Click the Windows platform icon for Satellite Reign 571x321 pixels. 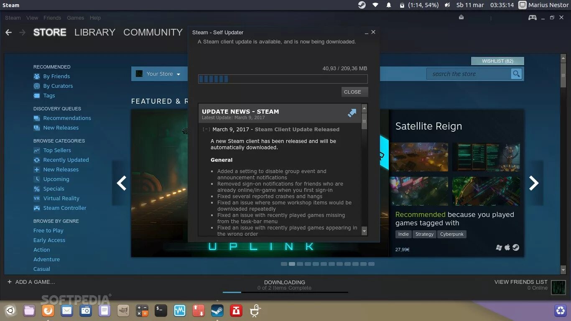(x=499, y=247)
